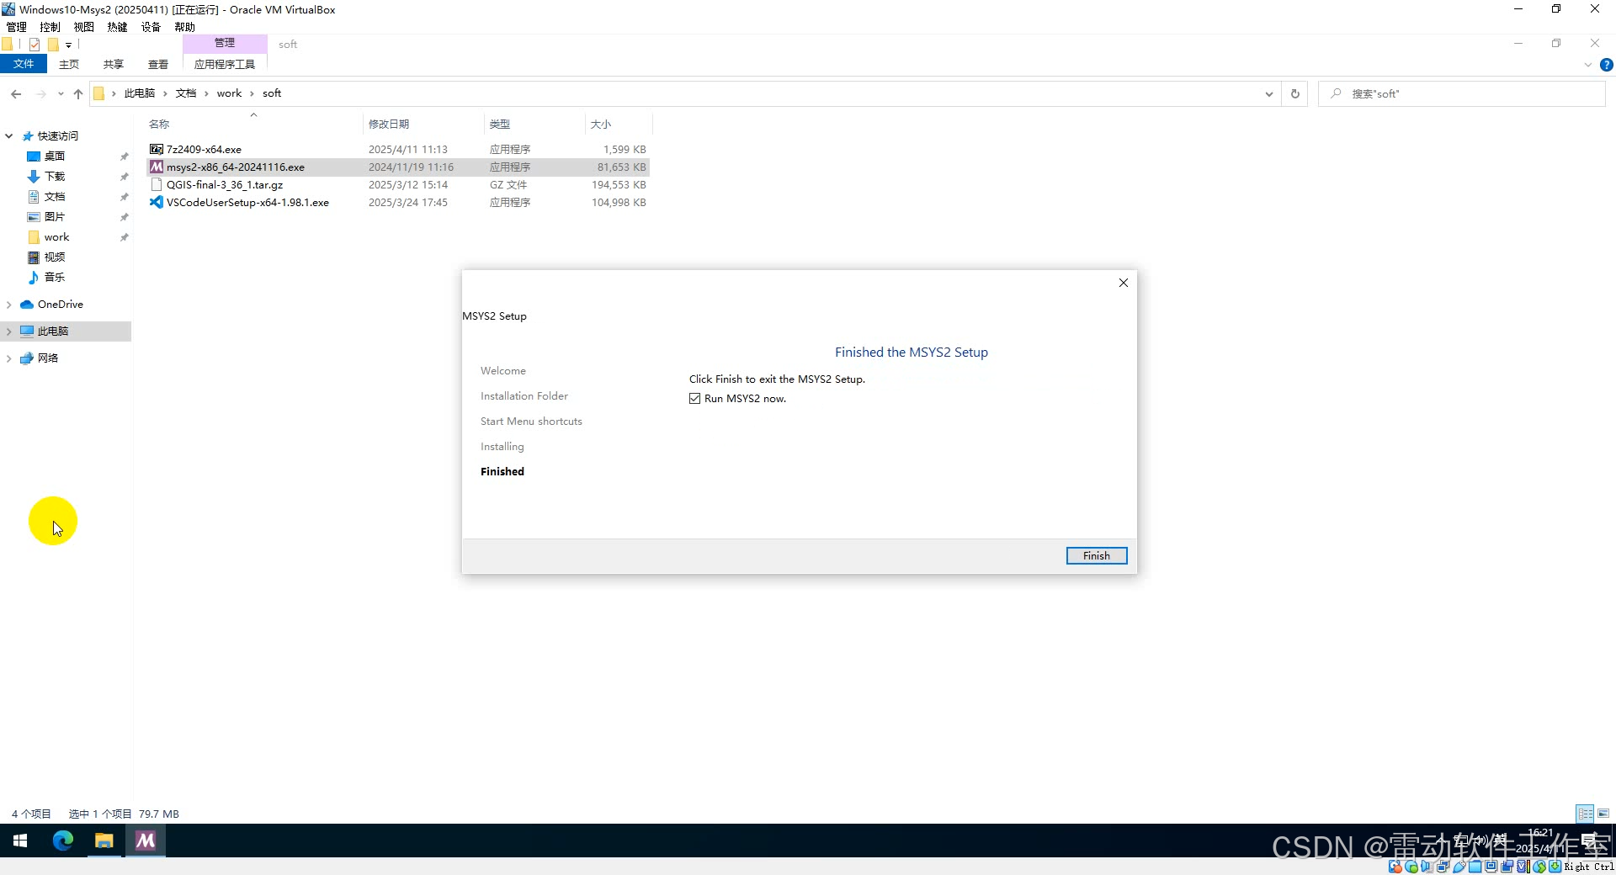Open recent locations dropdown arrow
This screenshot has height=875, width=1616.
(61, 94)
